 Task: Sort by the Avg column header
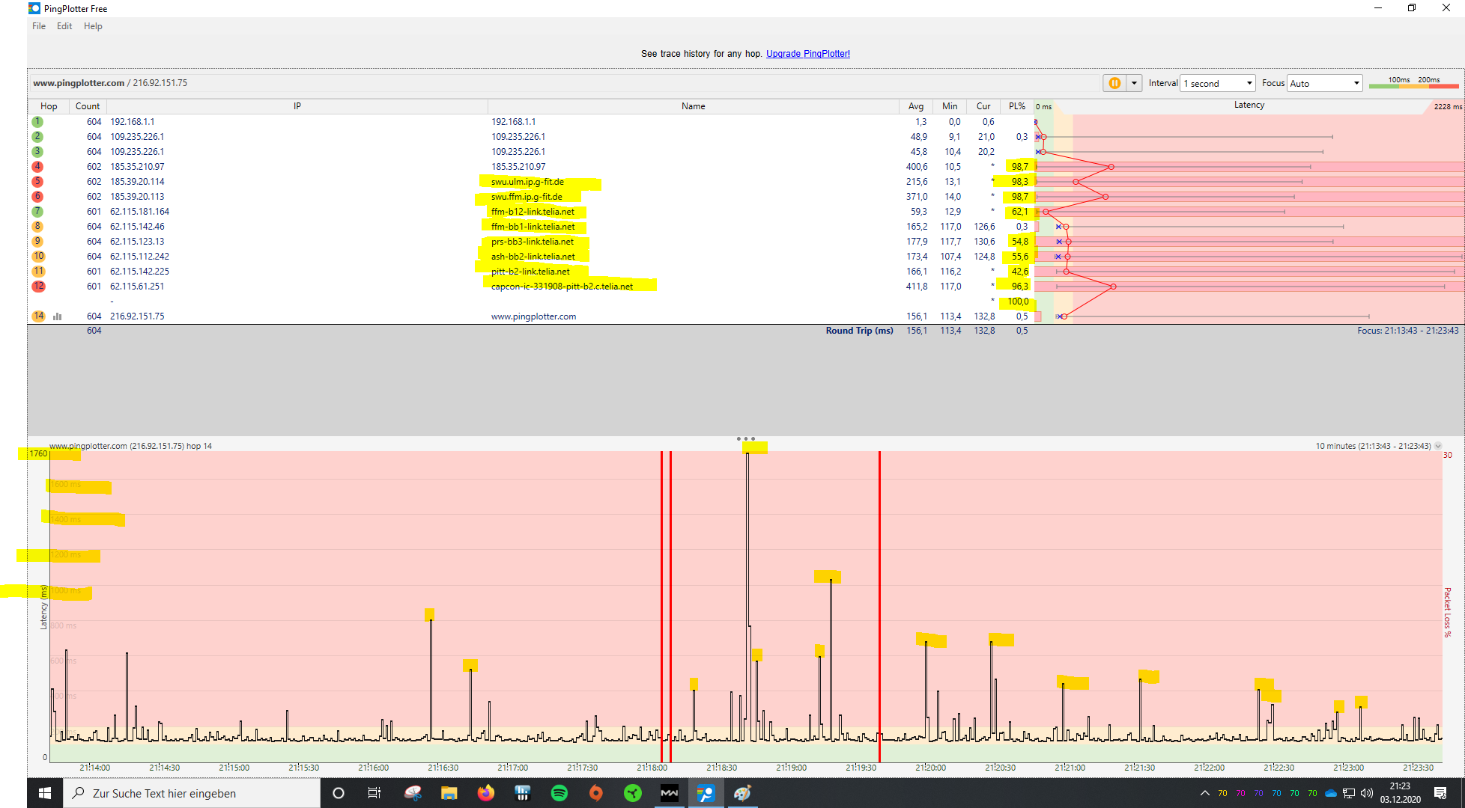tap(915, 106)
